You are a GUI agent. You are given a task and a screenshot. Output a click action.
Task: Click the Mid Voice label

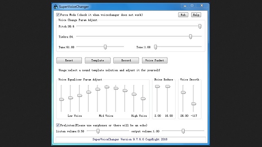[106, 116]
